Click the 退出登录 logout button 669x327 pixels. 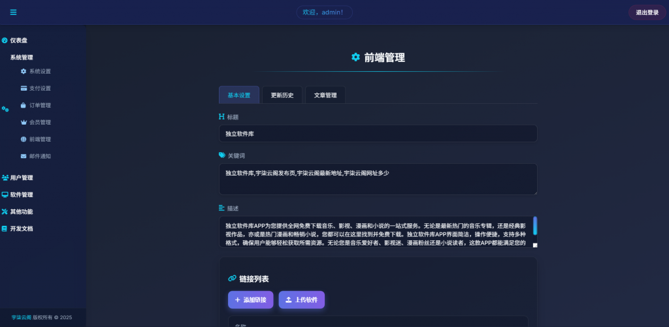click(647, 12)
